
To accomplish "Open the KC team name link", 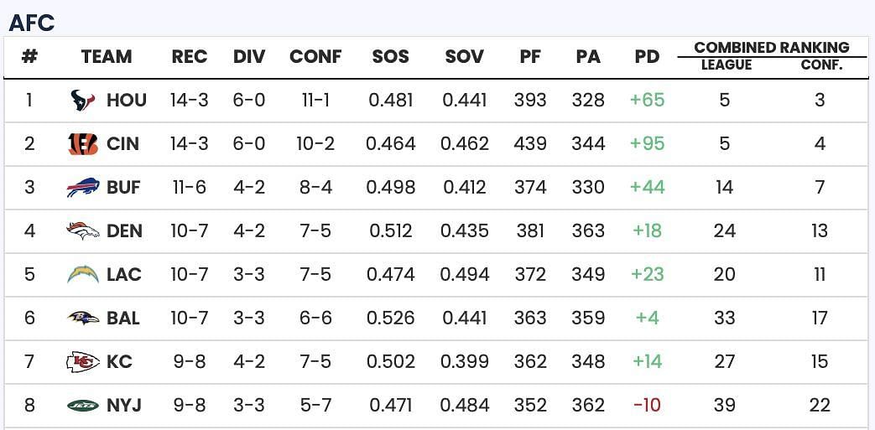I will click(119, 362).
